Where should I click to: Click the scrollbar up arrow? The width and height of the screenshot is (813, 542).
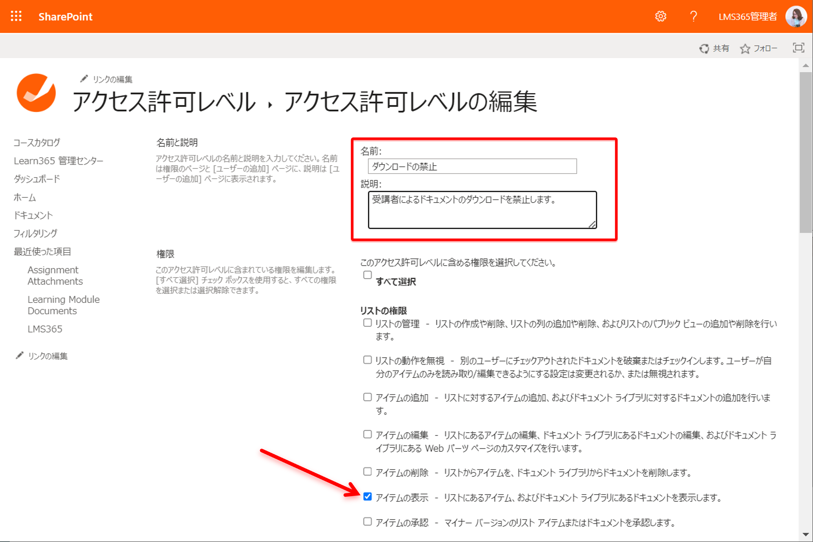[x=806, y=65]
